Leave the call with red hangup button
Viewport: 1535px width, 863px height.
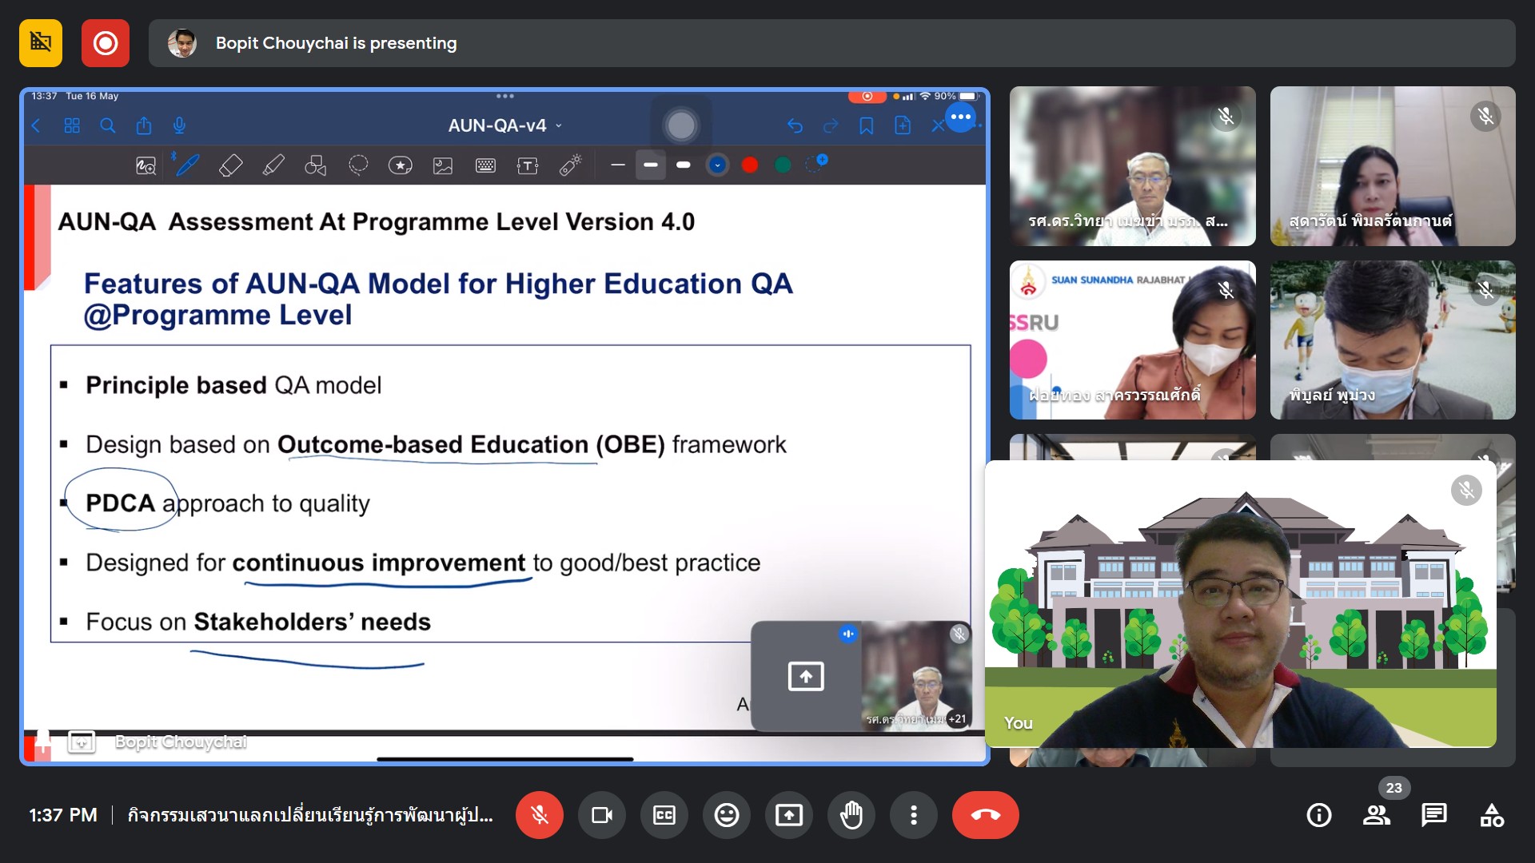click(985, 815)
